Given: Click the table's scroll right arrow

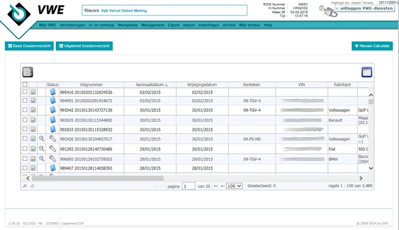Looking at the screenshot, I should [361, 178].
